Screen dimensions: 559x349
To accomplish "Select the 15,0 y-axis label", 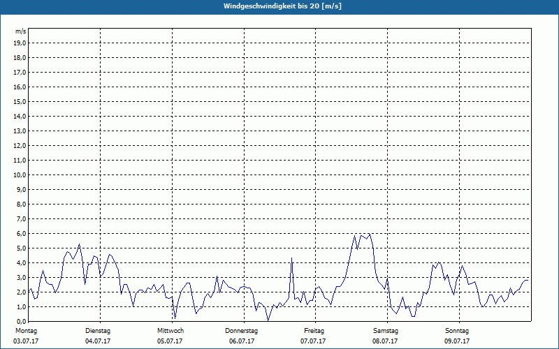I will click(20, 101).
